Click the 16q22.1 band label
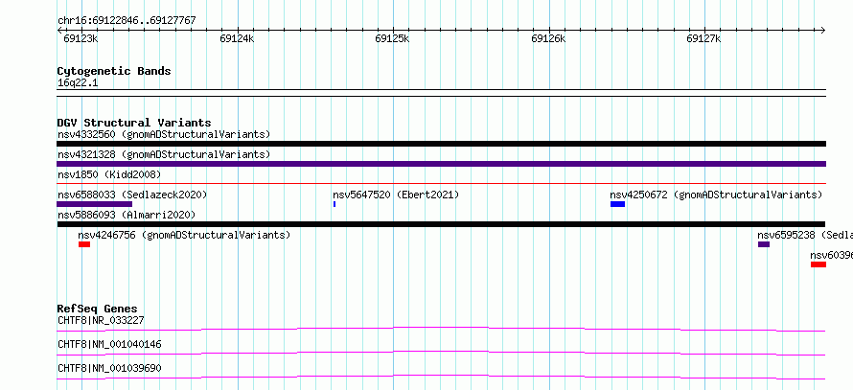 click(78, 83)
